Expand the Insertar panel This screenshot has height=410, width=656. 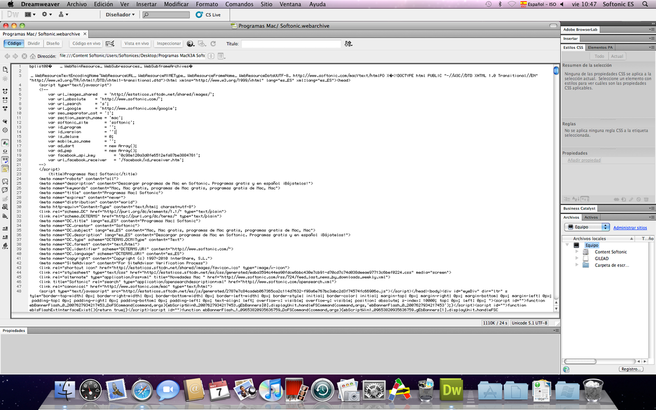coord(570,39)
